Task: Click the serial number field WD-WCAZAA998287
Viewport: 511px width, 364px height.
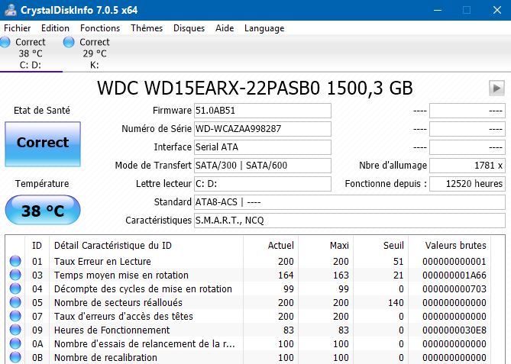Action: pyautogui.click(x=263, y=129)
